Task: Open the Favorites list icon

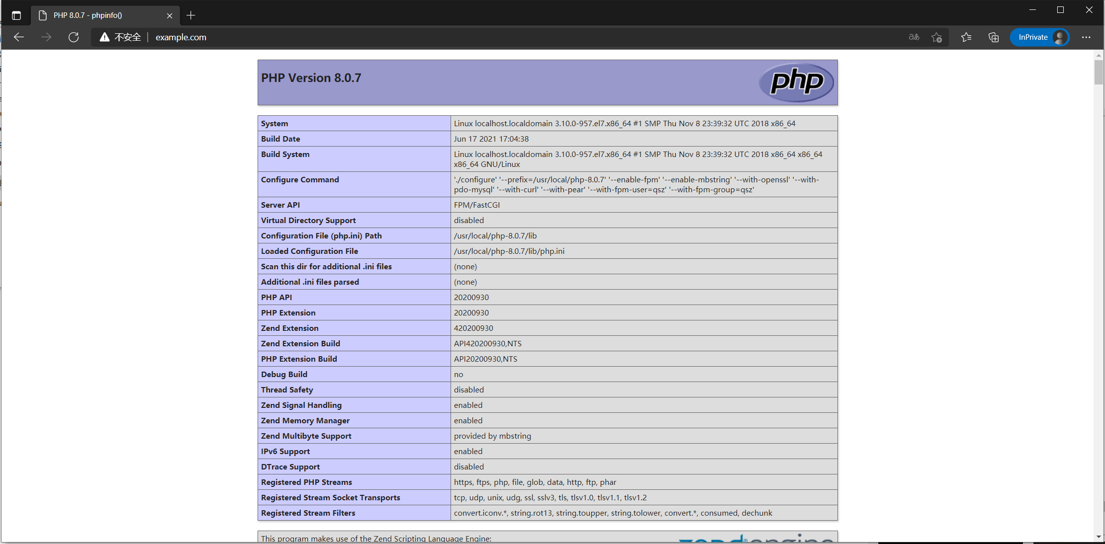Action: click(x=966, y=37)
